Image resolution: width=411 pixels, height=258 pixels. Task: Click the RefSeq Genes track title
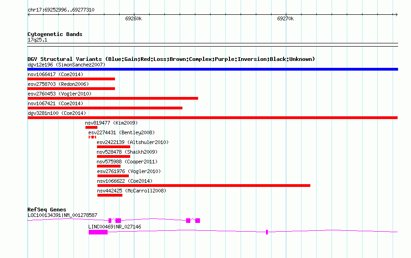(47, 210)
